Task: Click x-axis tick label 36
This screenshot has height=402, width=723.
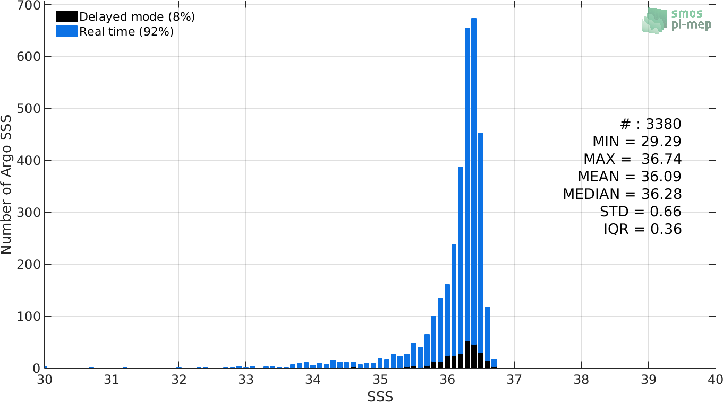Action: pyautogui.click(x=447, y=380)
